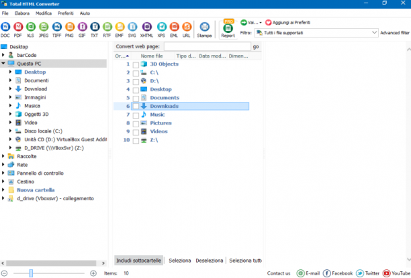The height and width of the screenshot is (278, 411).
Task: Collapse the Questo PC tree node
Action: [3, 63]
